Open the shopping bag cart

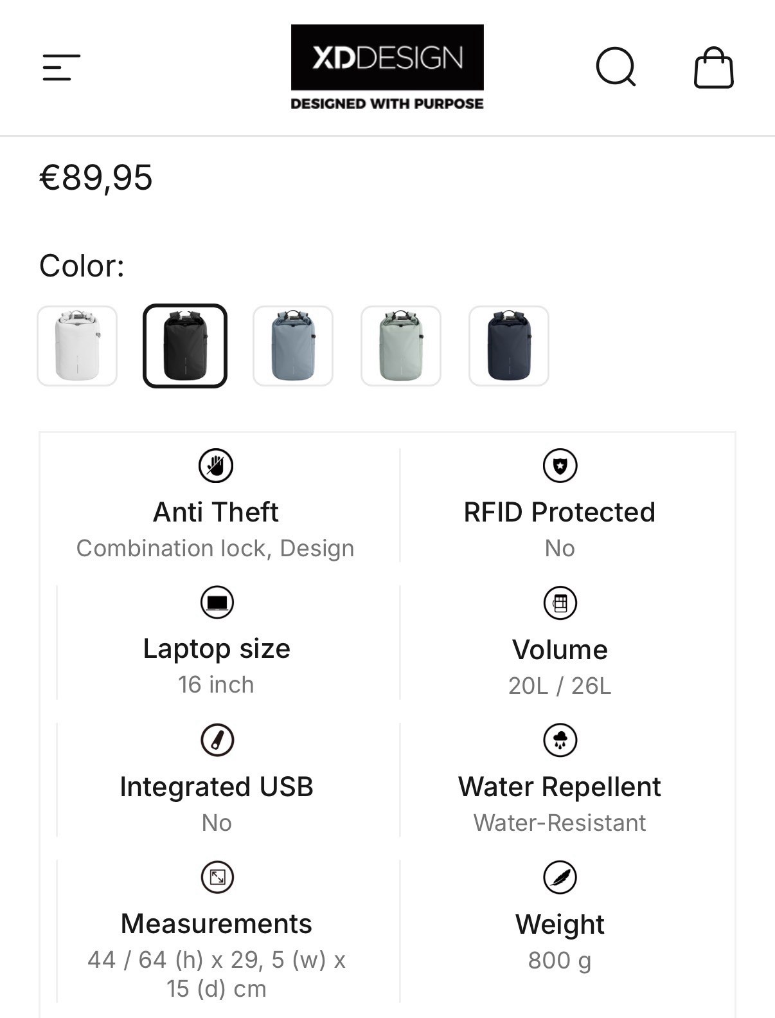click(x=713, y=67)
